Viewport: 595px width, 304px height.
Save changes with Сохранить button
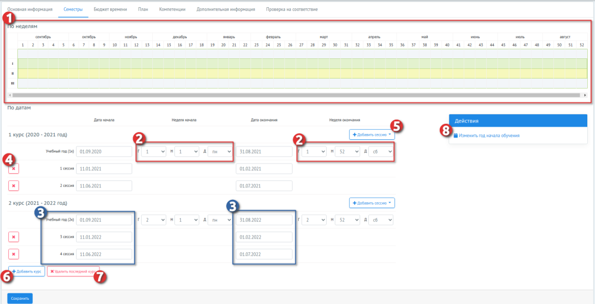click(x=20, y=299)
